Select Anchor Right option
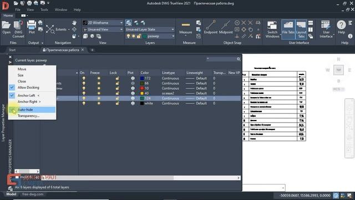The height and width of the screenshot is (200, 355). (32, 102)
